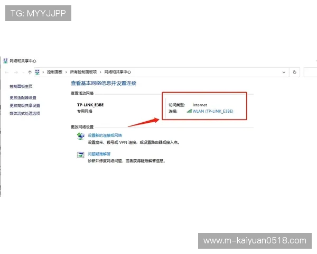Click 设置新的连接或网络 link
Screen dimensions: 317x254
105,135
